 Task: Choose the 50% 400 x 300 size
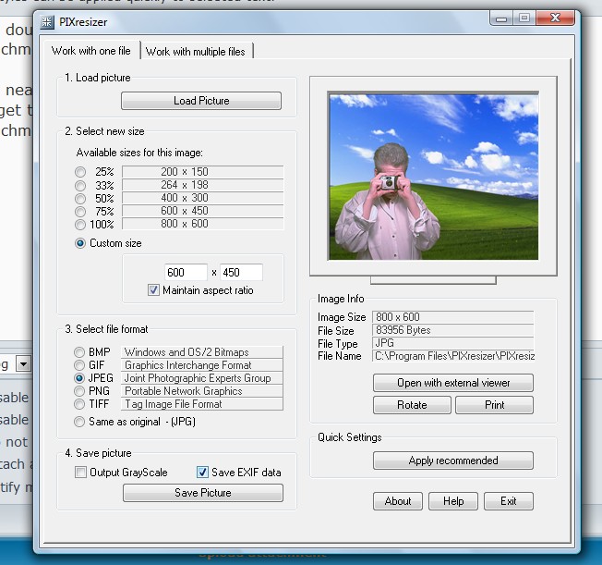click(80, 198)
